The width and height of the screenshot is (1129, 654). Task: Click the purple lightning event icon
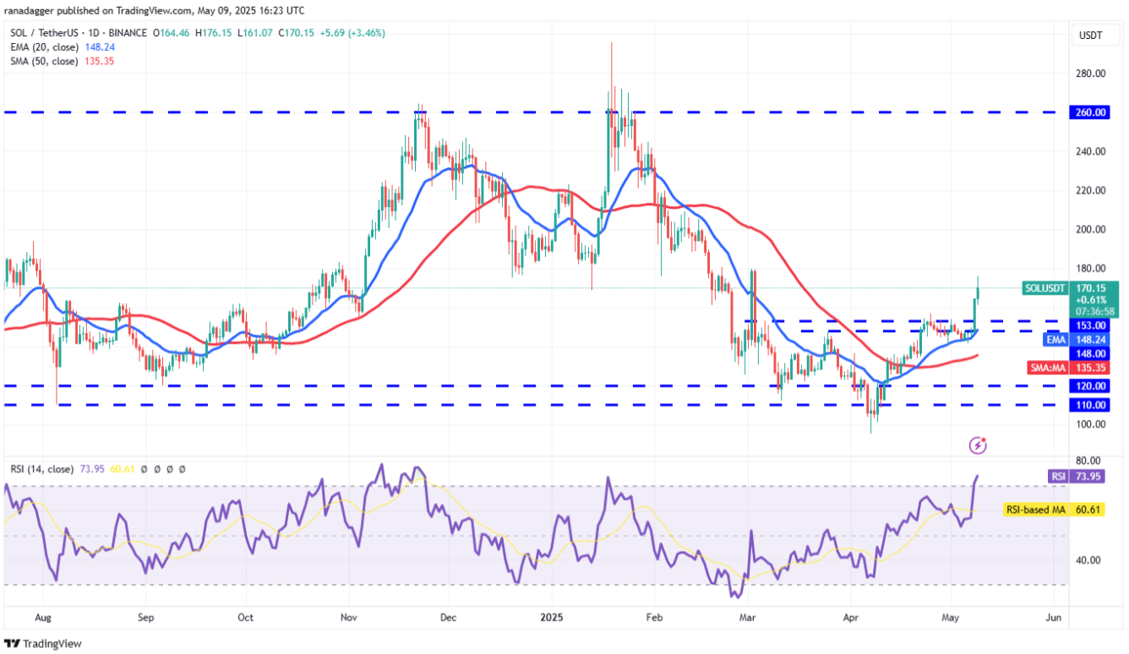(x=978, y=444)
